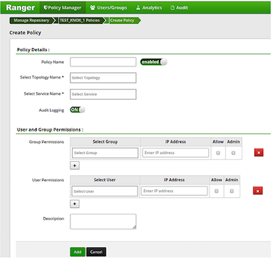Click the Cancel button
This screenshot has width=271, height=258.
(x=96, y=252)
